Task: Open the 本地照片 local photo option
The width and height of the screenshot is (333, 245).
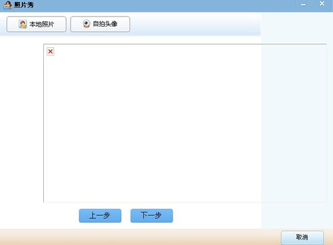Action: pyautogui.click(x=37, y=24)
